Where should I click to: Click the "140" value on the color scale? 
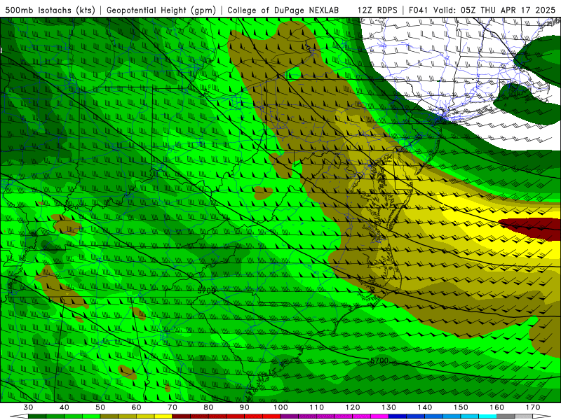click(425, 407)
